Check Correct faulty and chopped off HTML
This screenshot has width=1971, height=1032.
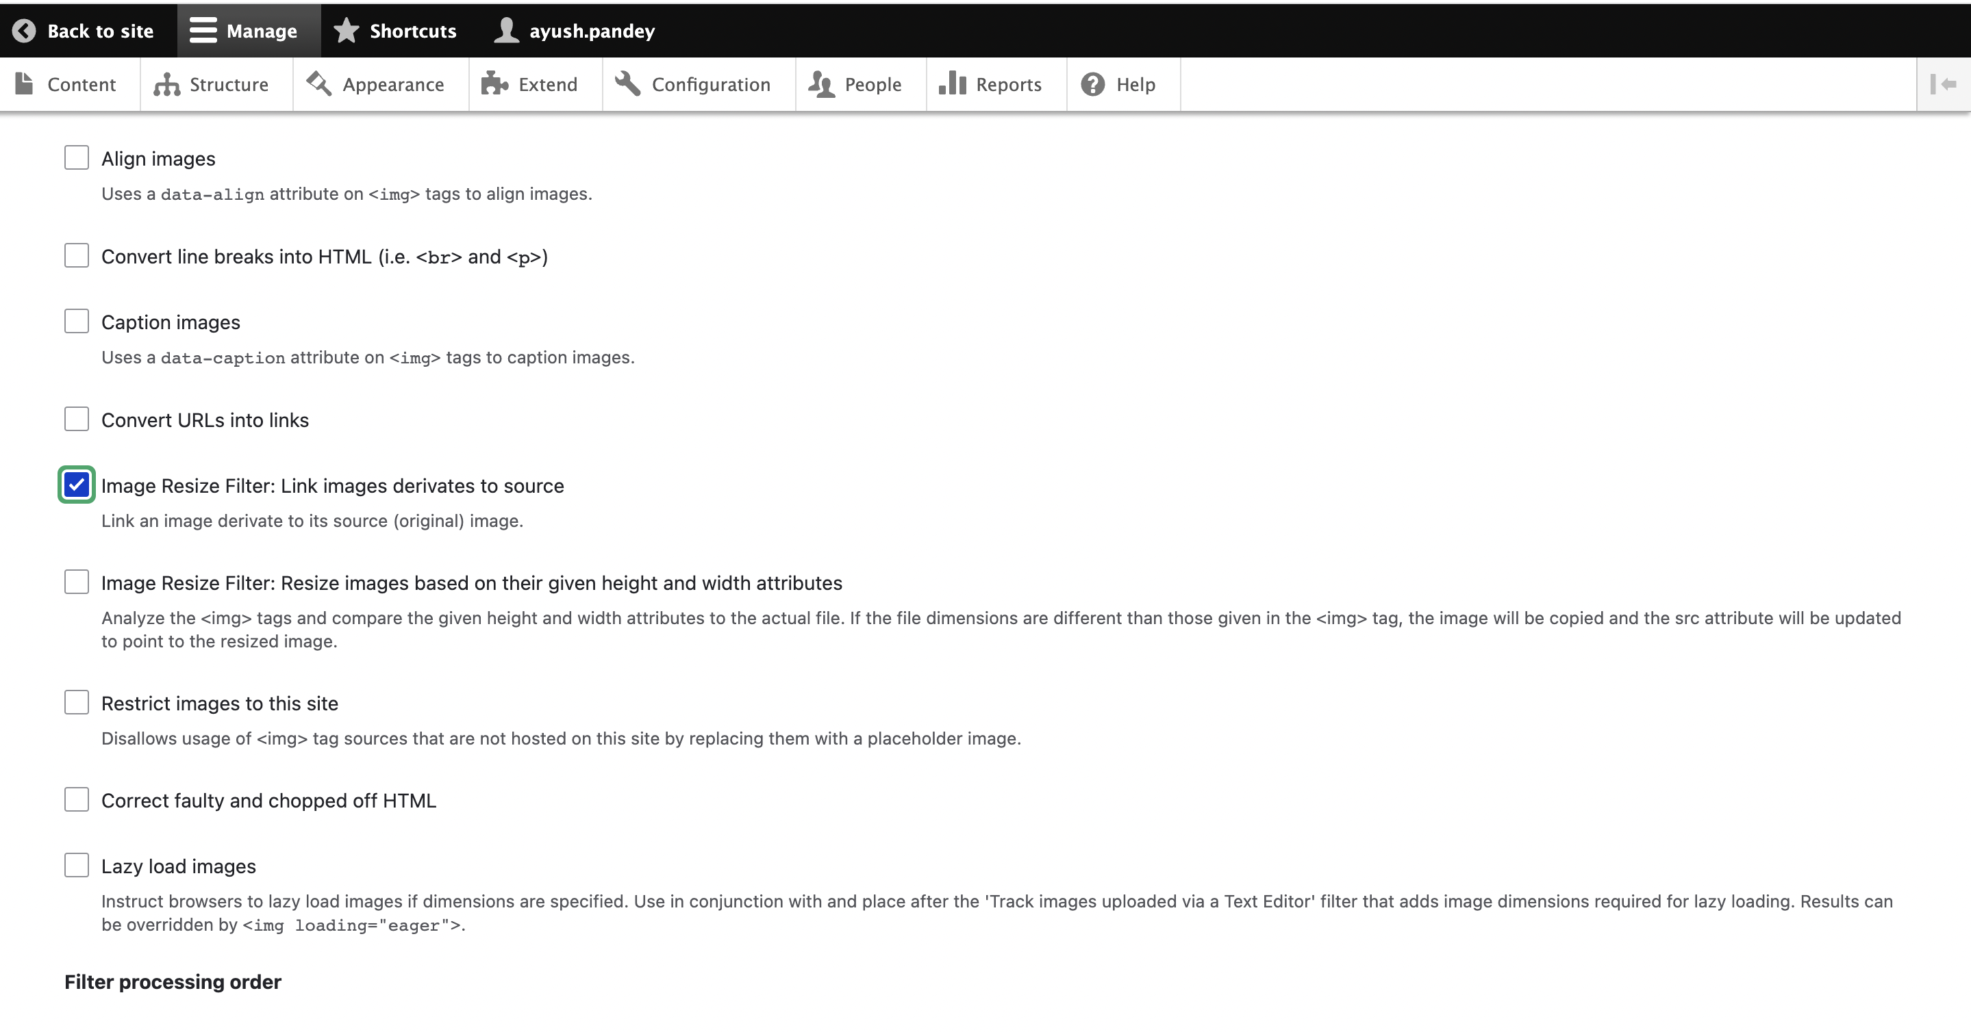pos(77,799)
